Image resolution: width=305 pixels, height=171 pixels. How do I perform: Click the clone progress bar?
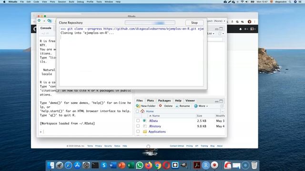[x=150, y=23]
